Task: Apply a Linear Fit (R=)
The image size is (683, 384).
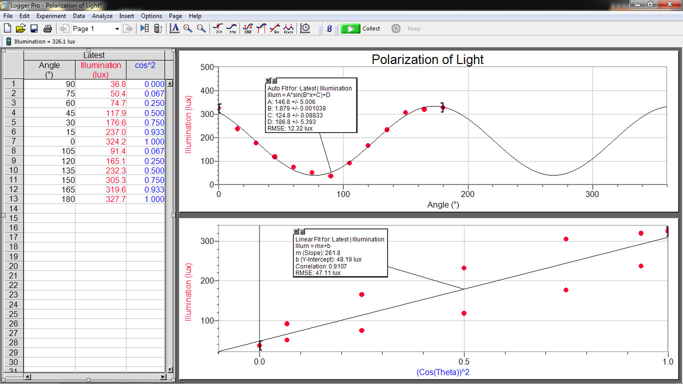Action: (274, 28)
